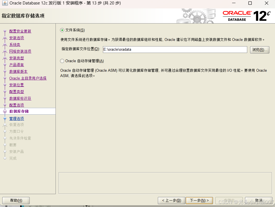Open the 系统类 step link
The width and height of the screenshot is (275, 207).
pyautogui.click(x=15, y=45)
